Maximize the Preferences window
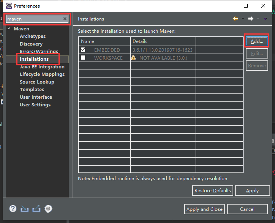 [x=246, y=6]
